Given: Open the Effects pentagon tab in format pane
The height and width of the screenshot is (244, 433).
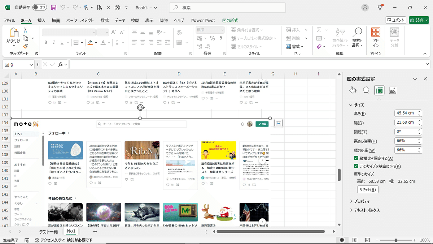Looking at the screenshot, I should pyautogui.click(x=366, y=90).
